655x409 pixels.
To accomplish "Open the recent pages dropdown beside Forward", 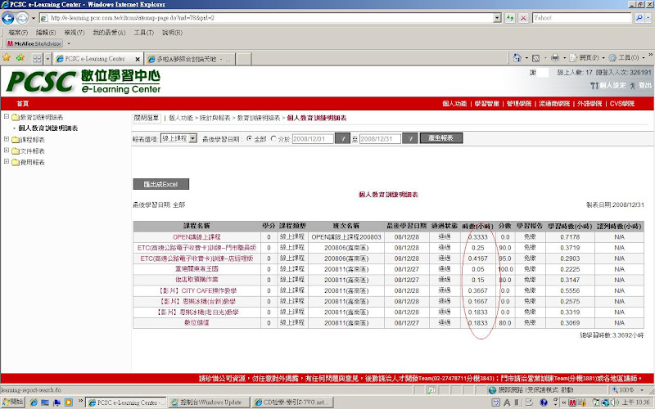I will point(34,18).
